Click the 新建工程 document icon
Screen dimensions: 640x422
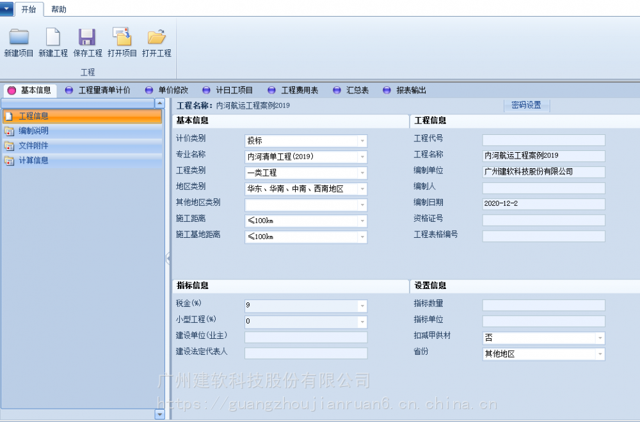pyautogui.click(x=52, y=37)
